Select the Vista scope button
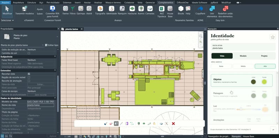Image resolution: width=279 pixels, height=138 pixels. tap(222, 56)
